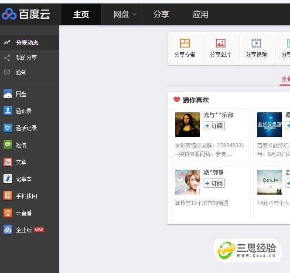
Task: Open the 后会无期 movie thumbnail
Action: [270, 182]
